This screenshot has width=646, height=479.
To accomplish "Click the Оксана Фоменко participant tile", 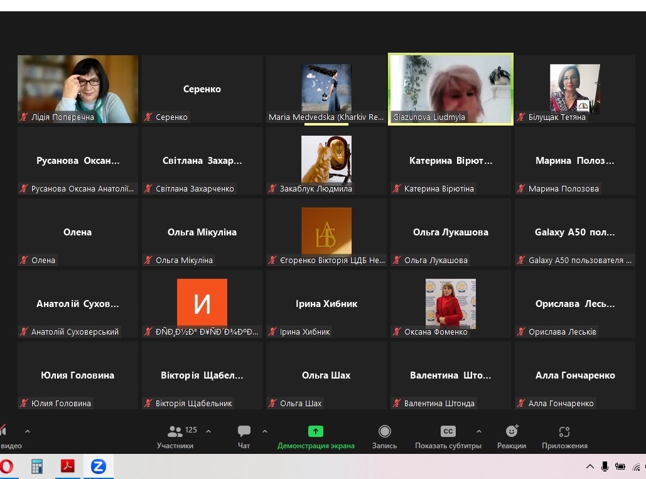I will [x=451, y=303].
